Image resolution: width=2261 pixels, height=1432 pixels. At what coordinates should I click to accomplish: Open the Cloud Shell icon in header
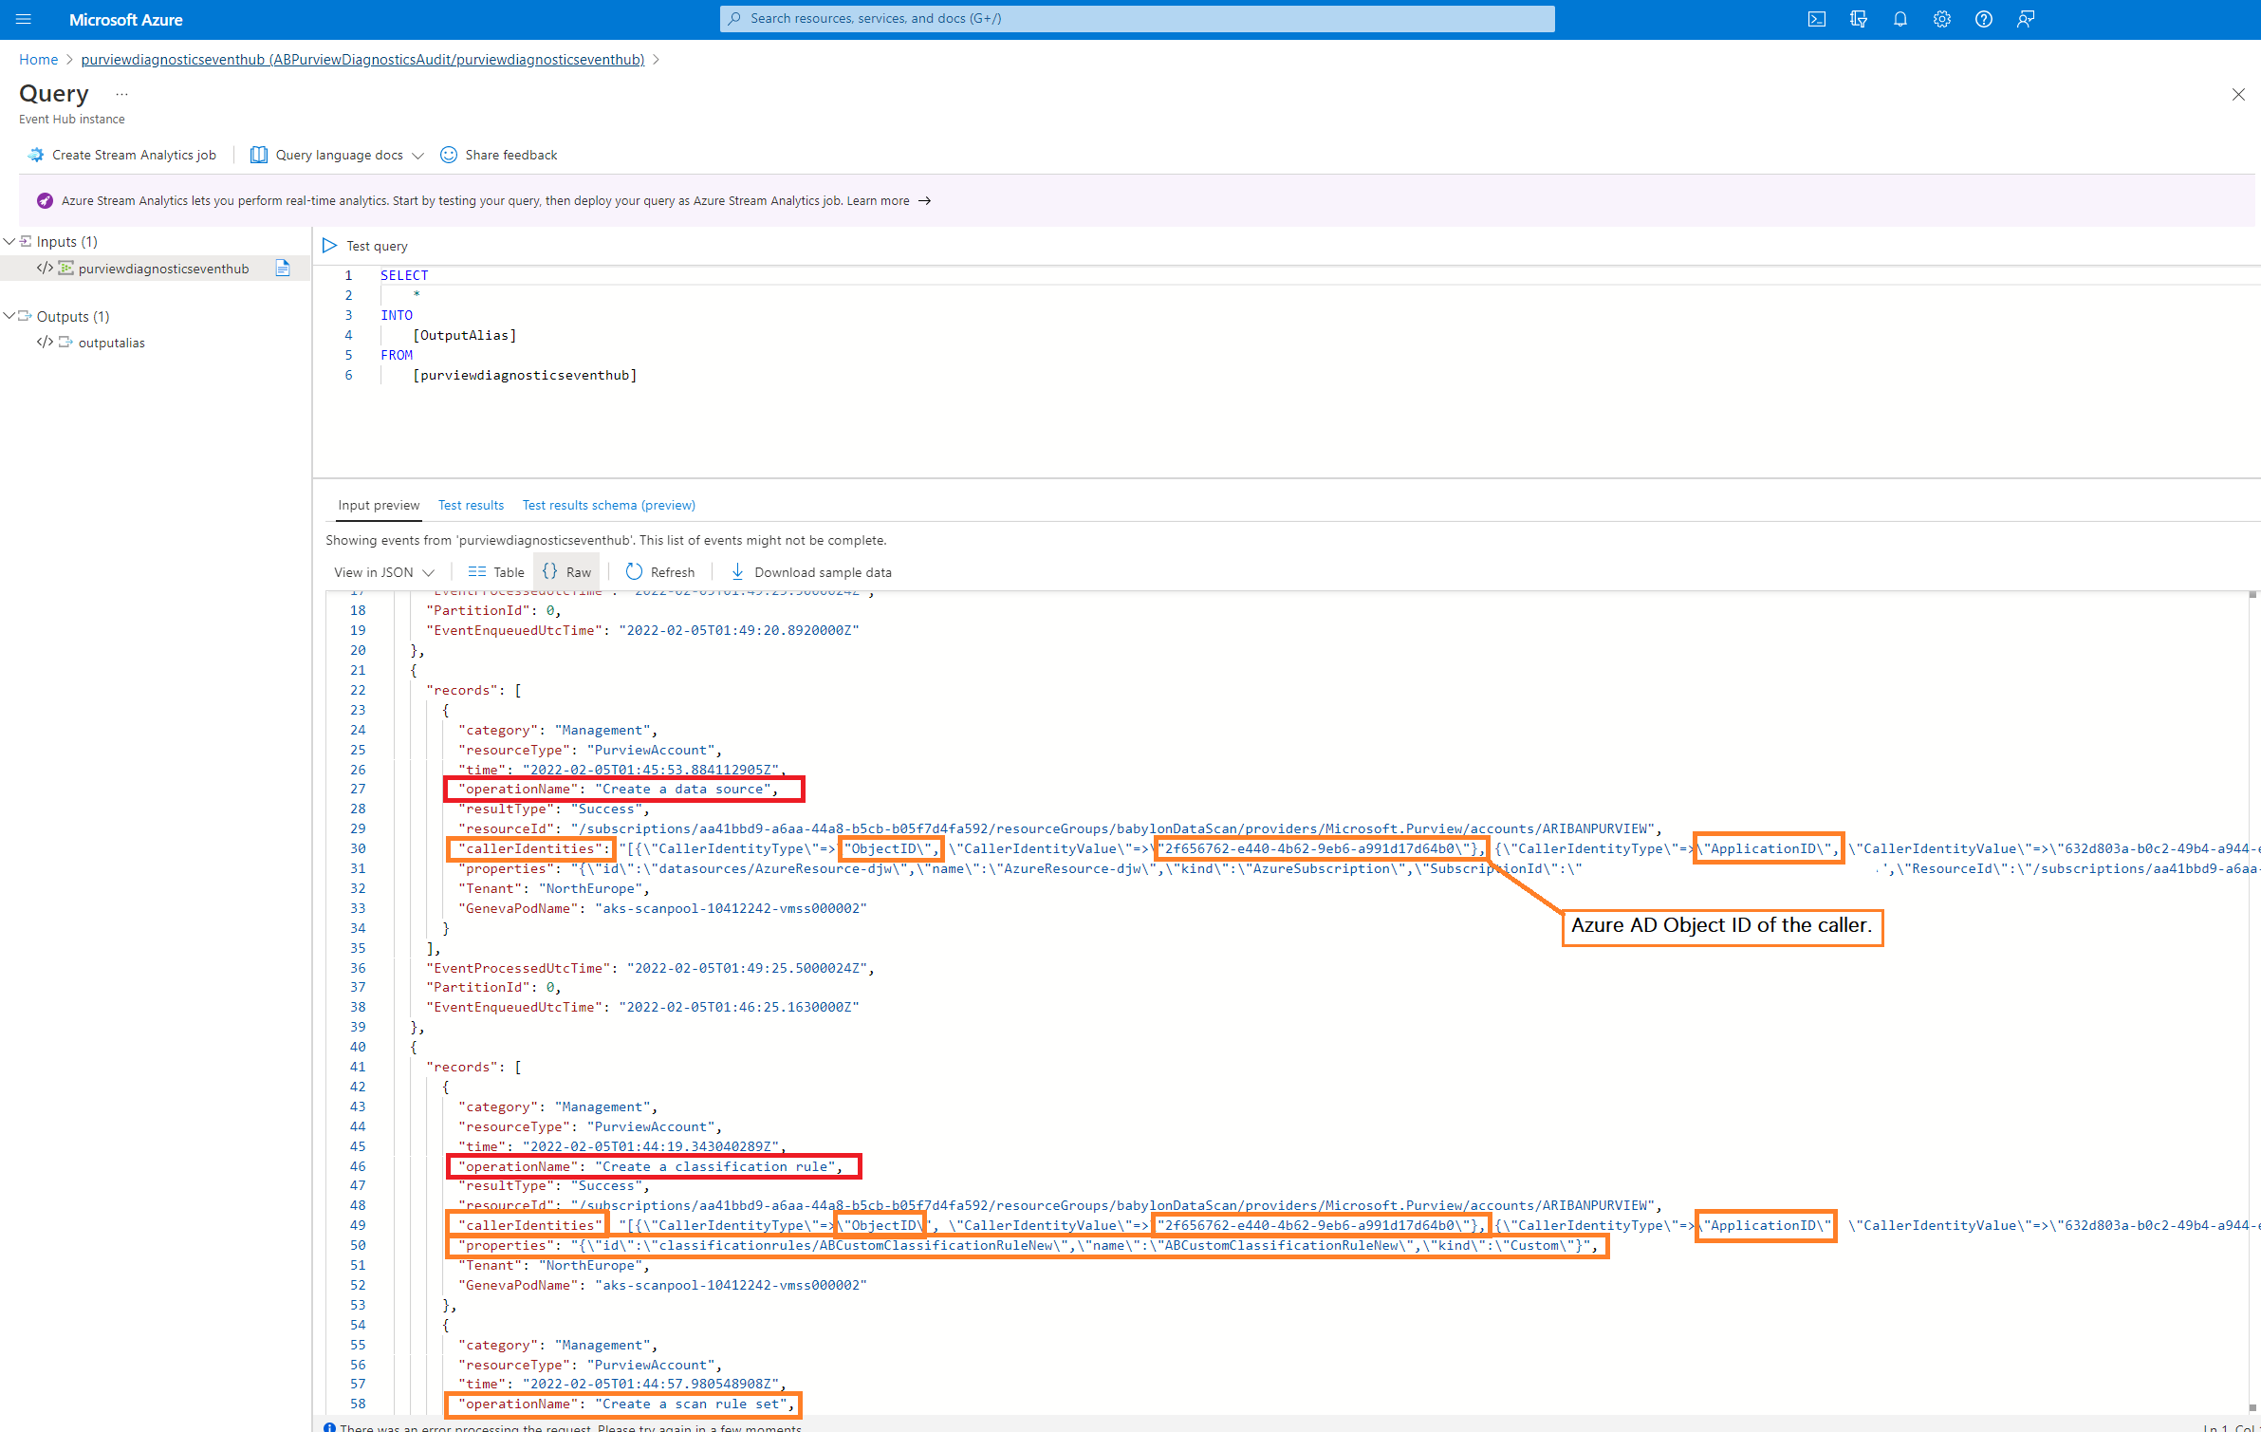click(x=1816, y=19)
